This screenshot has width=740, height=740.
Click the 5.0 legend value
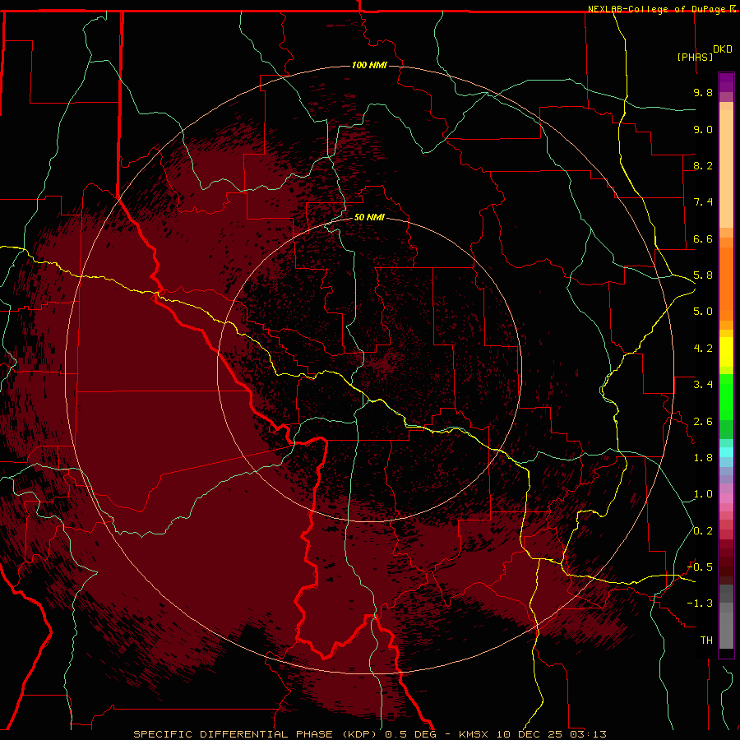coord(703,312)
